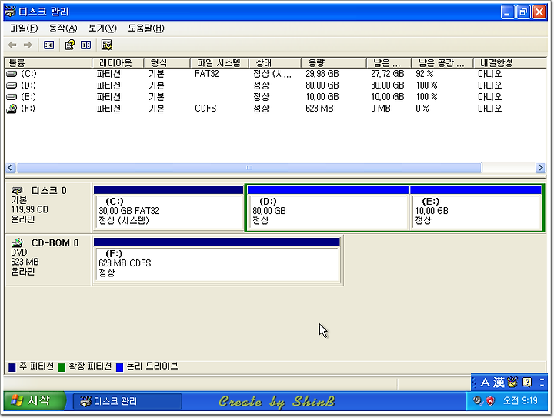Click the 623 MB capacity cell in list

(319, 109)
